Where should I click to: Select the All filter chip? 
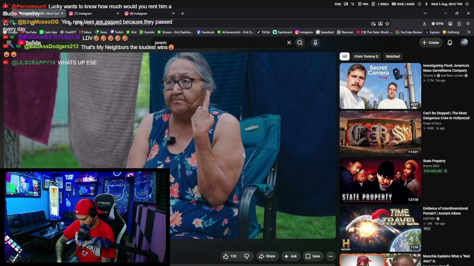tap(344, 57)
